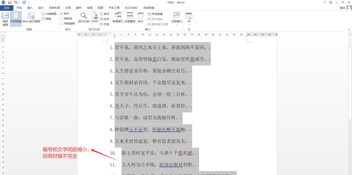Click 并排查看 view side by side
This screenshot has width=352, height=175.
tap(155, 14)
